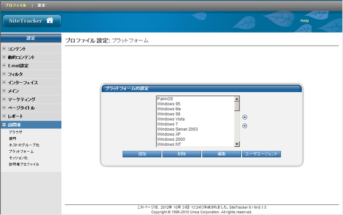The width and height of the screenshot is (343, 215).
Task: Click the SiteTracker home icon
Action: [49, 20]
